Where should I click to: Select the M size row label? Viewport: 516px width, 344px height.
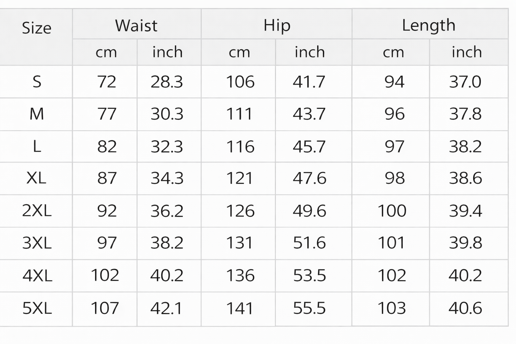[x=37, y=114]
